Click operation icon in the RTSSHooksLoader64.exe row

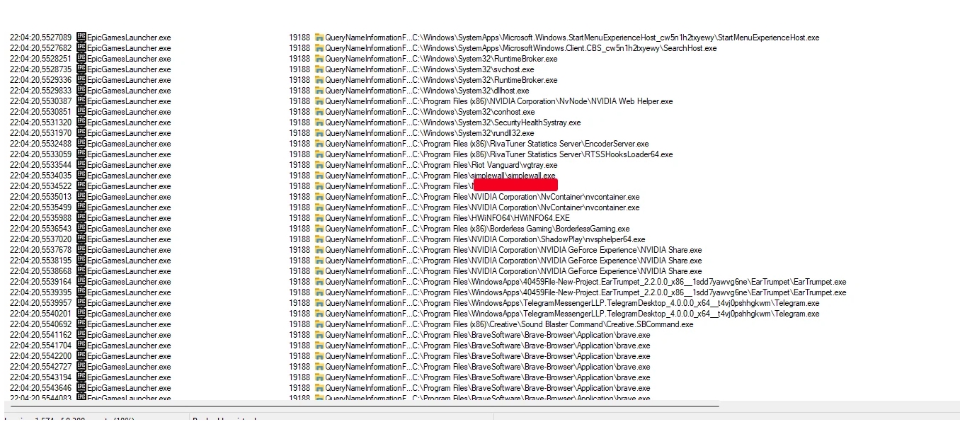(319, 154)
